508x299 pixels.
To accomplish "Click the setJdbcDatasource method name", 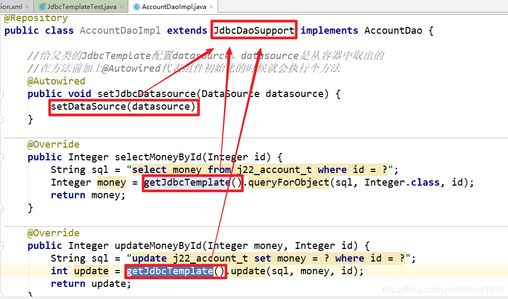I will click(x=146, y=94).
